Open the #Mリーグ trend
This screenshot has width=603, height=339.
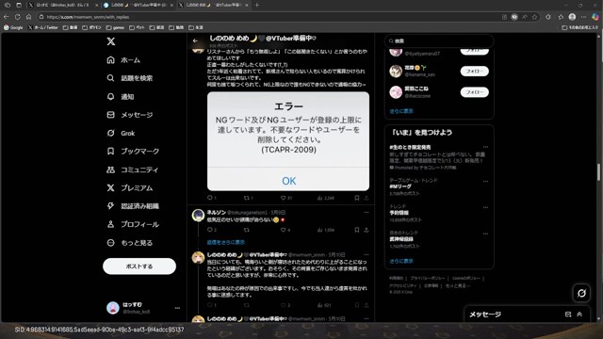click(x=400, y=186)
